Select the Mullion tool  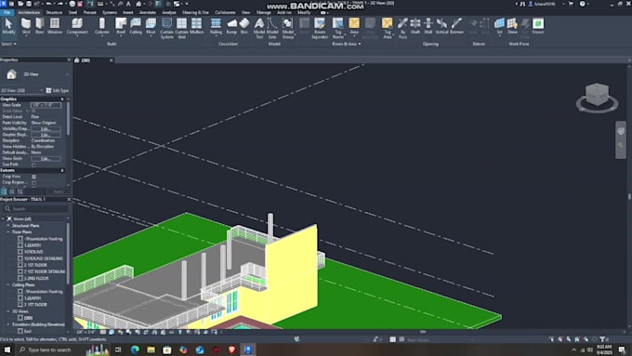(x=197, y=26)
